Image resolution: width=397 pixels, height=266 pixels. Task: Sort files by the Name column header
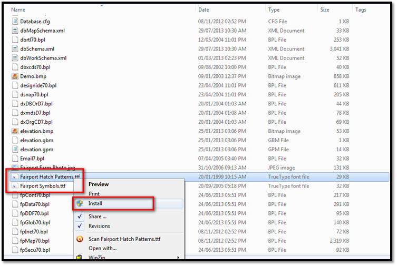pyautogui.click(x=18, y=10)
